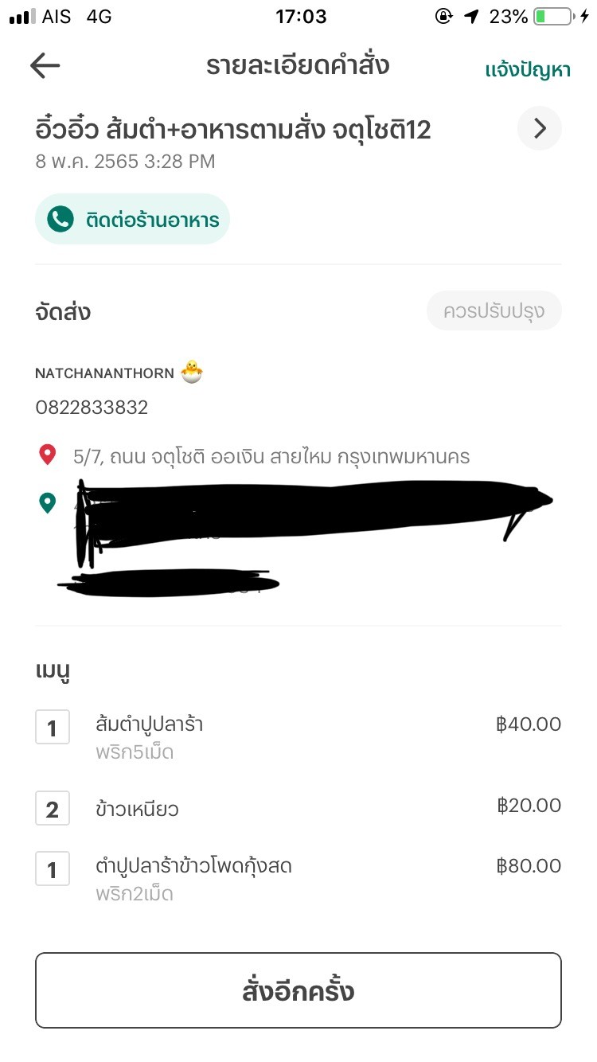Tap the สั่งอีกครั้ง reorder button

pyautogui.click(x=298, y=990)
